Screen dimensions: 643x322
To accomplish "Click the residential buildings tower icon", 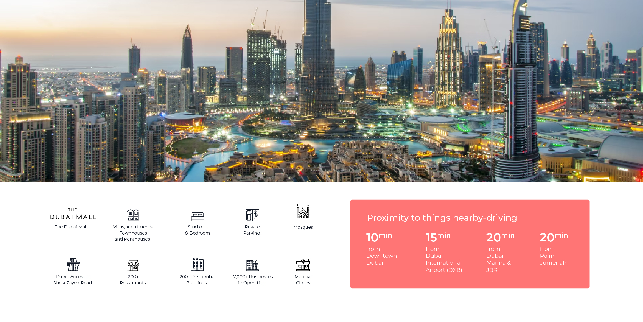I will click(197, 264).
